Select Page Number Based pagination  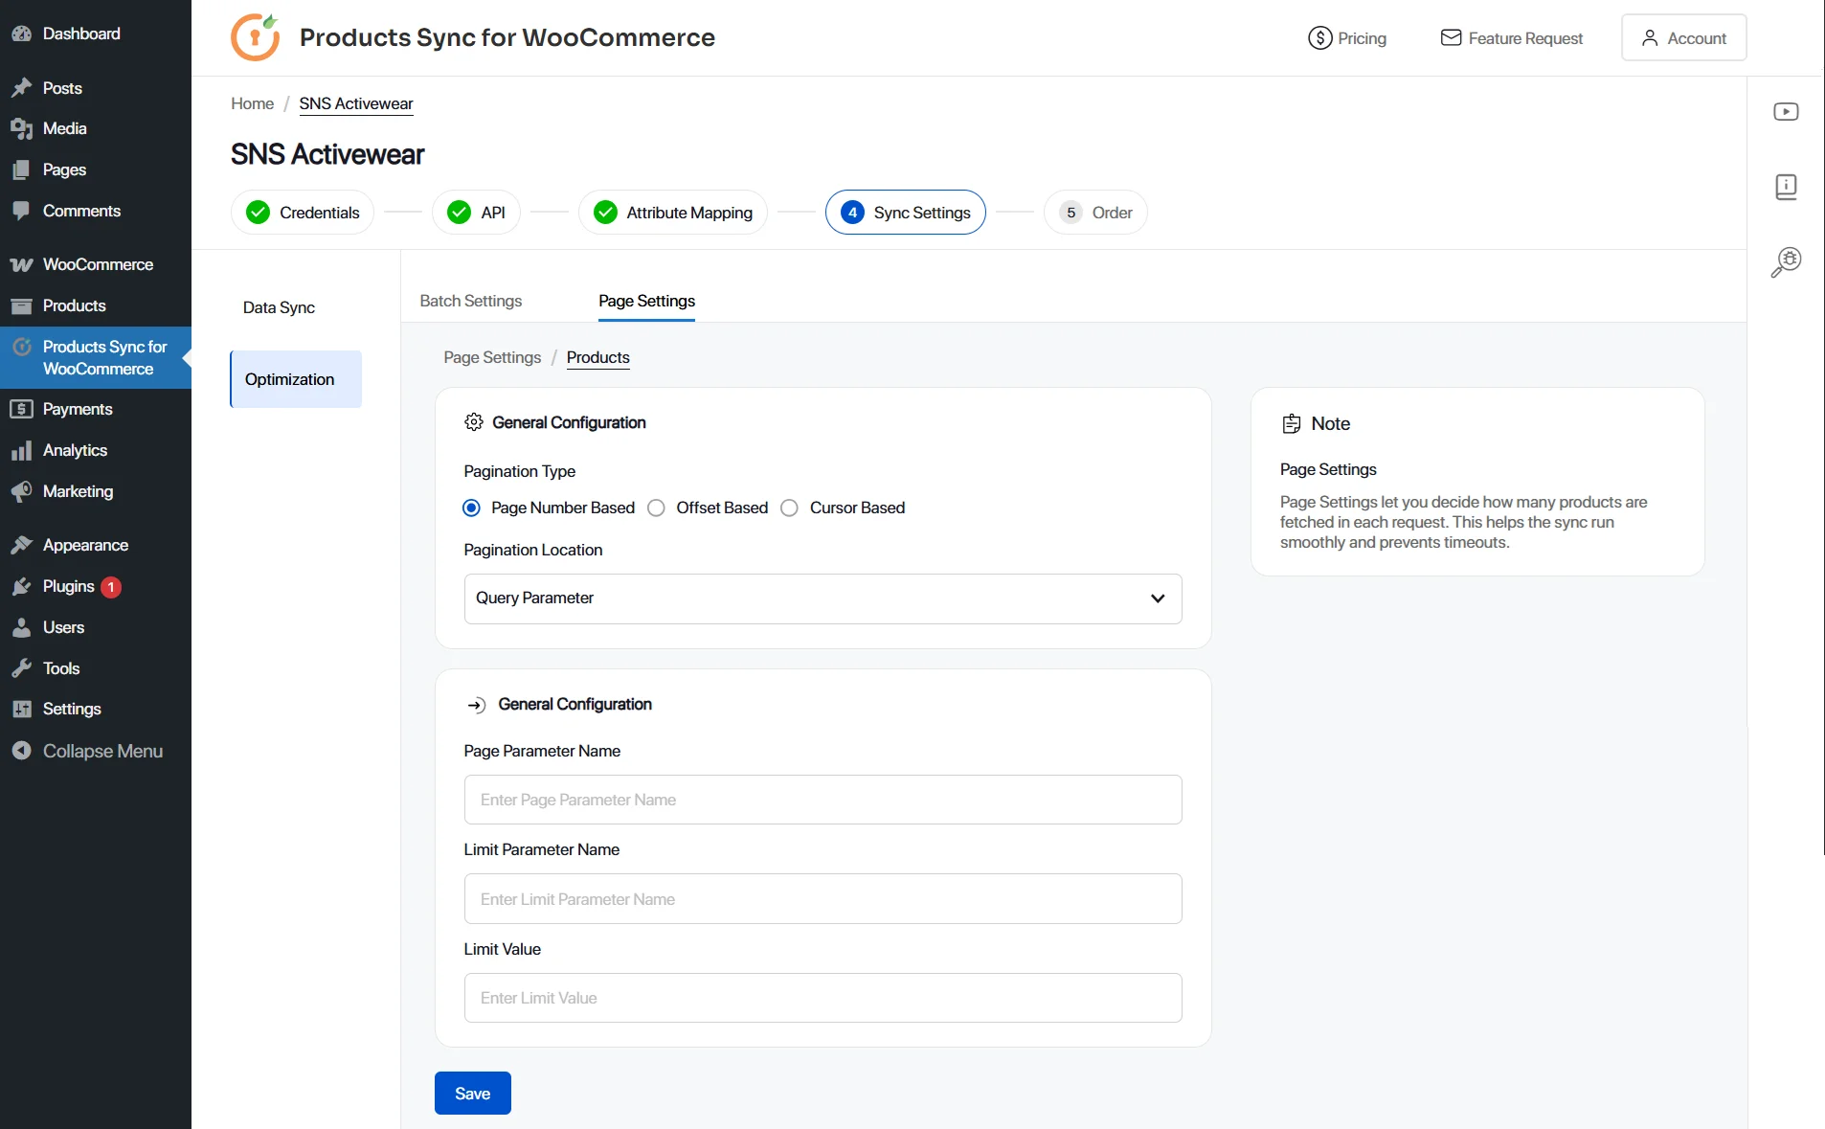471,508
